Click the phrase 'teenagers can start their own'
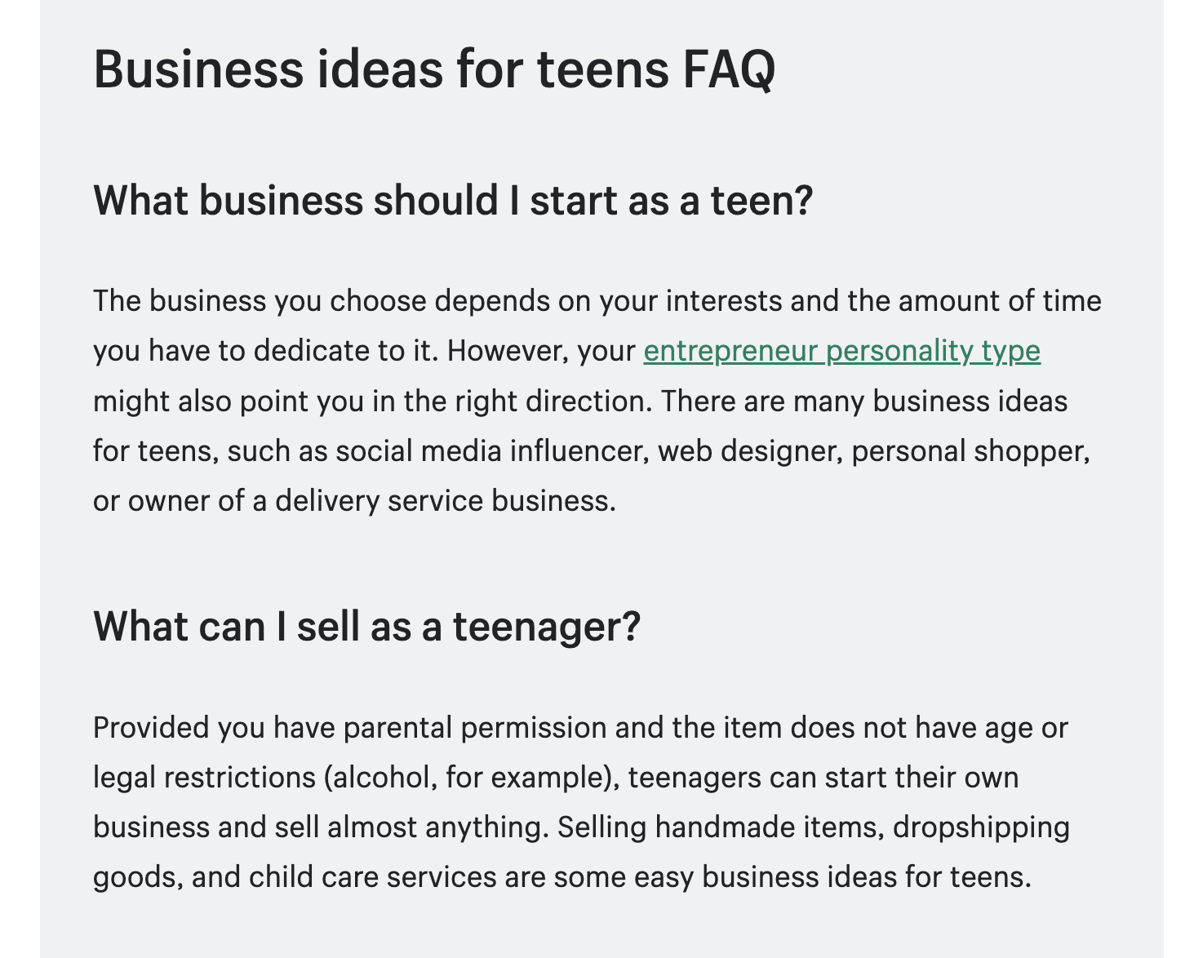This screenshot has width=1203, height=958. pos(823,778)
